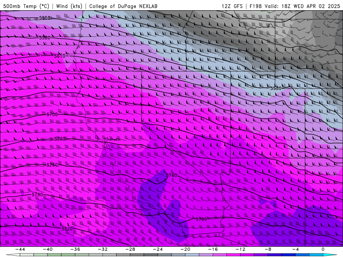Click the -12 colorbar tick label
Screen dimensions: 343x257
(241, 249)
